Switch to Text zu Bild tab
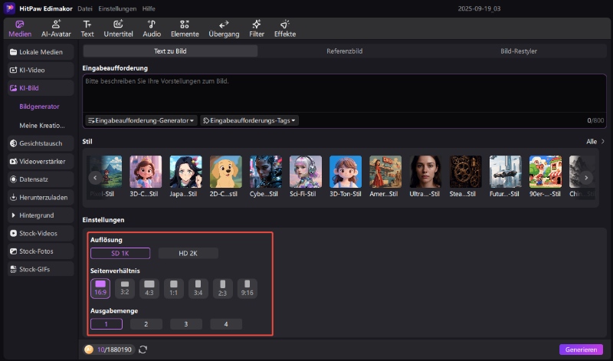613x361 pixels. (170, 51)
